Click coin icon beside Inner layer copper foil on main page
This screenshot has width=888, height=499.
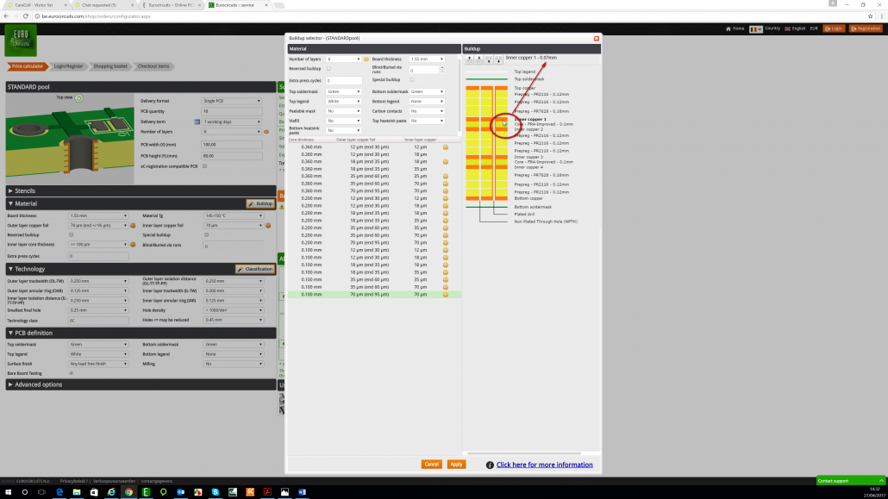point(268,226)
